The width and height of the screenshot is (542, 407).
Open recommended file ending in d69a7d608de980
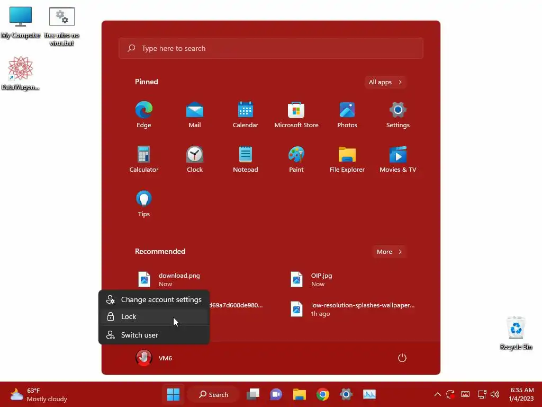237,305
